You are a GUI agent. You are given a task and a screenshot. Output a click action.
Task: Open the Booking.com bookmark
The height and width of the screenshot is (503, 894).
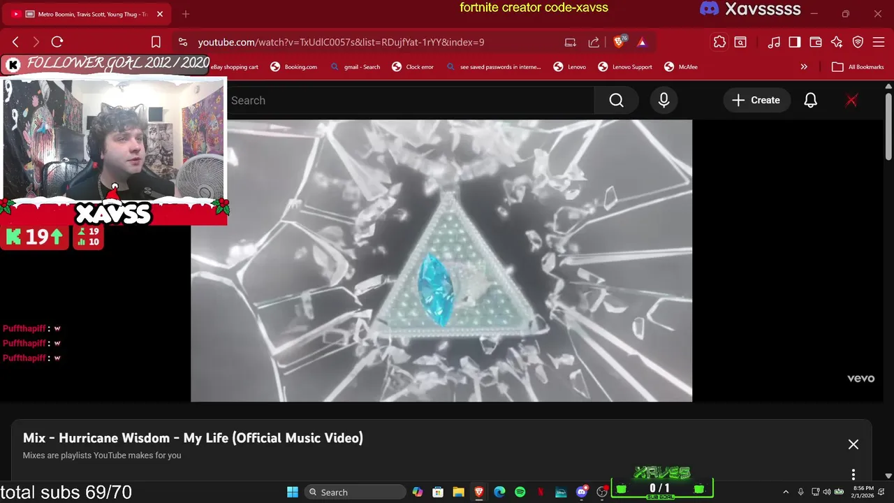pyautogui.click(x=293, y=67)
